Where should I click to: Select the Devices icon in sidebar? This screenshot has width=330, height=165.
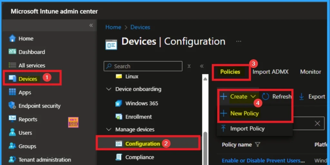pyautogui.click(x=12, y=79)
